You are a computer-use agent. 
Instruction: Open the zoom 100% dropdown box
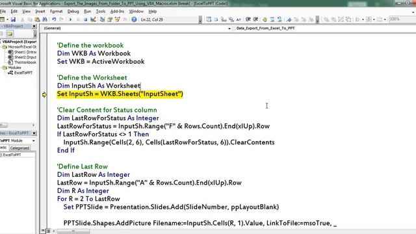pyautogui.click(x=402, y=19)
